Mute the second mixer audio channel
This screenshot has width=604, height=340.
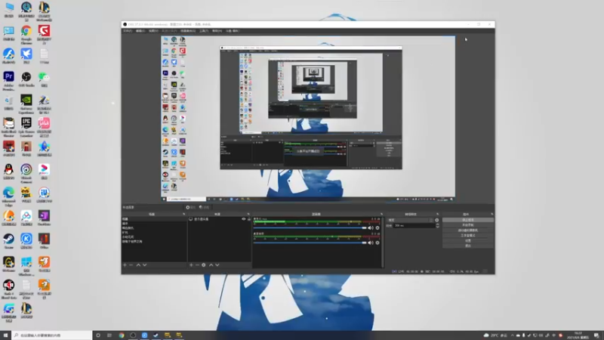371,243
